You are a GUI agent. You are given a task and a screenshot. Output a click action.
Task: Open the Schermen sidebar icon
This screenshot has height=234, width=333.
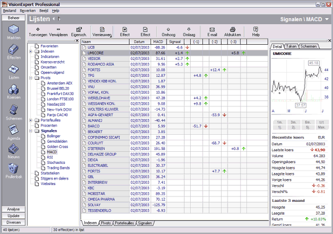coord(13,112)
